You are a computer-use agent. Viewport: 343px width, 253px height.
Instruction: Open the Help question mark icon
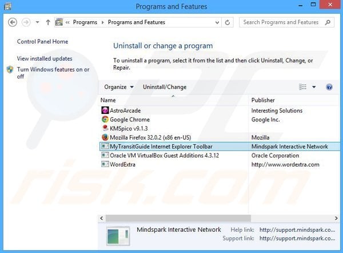pos(329,87)
